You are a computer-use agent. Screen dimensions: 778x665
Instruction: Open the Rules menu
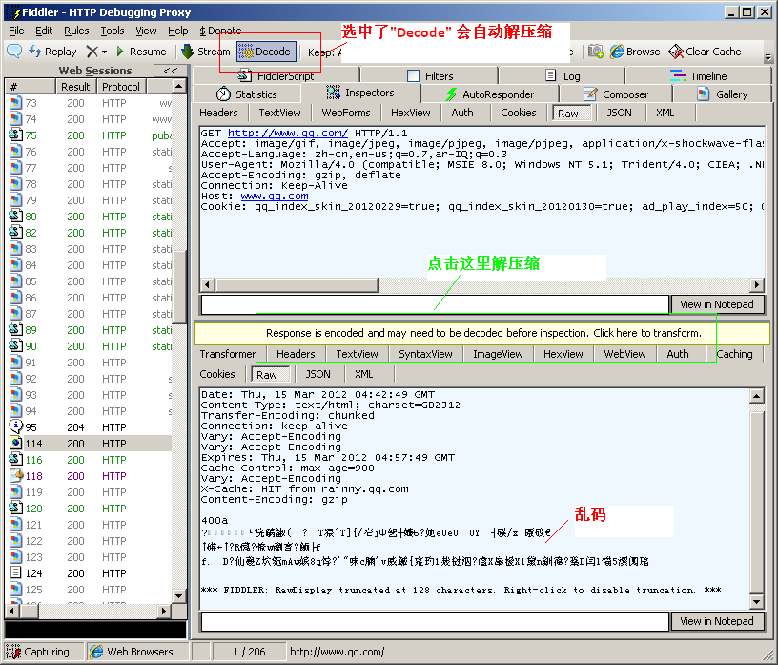pyautogui.click(x=76, y=31)
